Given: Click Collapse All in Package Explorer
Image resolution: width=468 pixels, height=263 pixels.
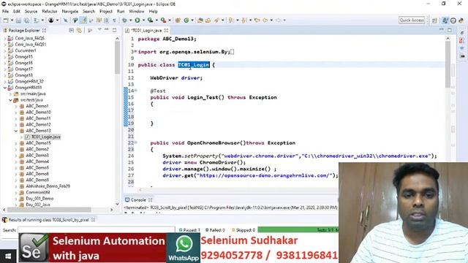Looking at the screenshot, I should click(x=72, y=31).
